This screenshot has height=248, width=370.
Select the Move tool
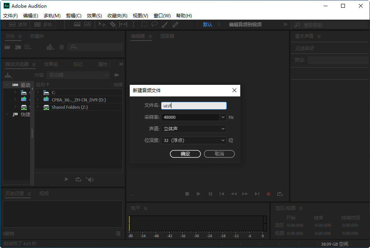pyautogui.click(x=102, y=24)
